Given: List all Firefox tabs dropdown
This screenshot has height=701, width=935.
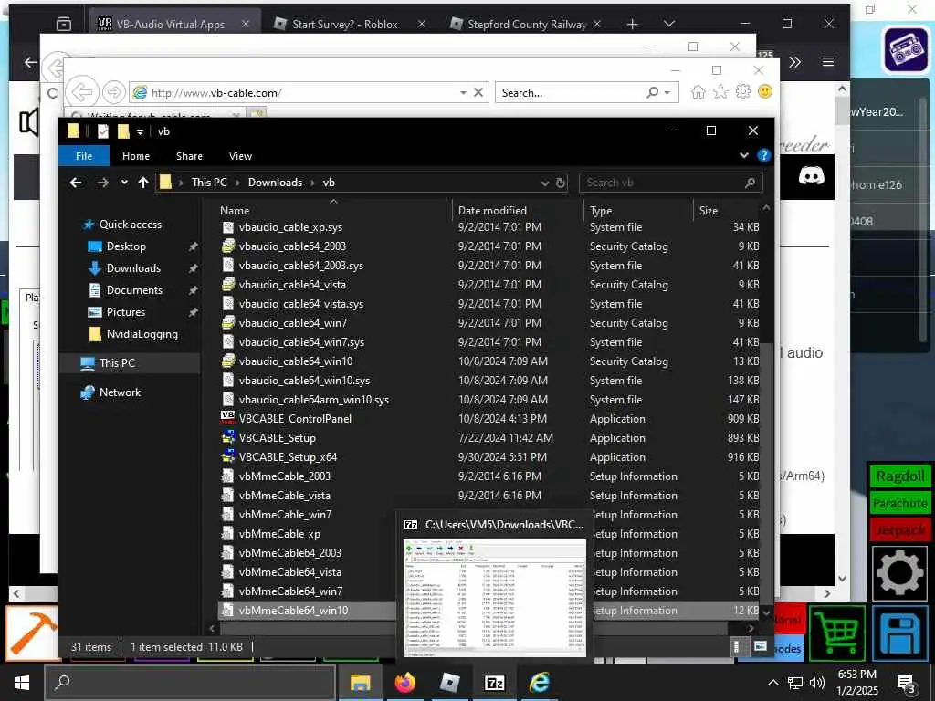Looking at the screenshot, I should (669, 25).
